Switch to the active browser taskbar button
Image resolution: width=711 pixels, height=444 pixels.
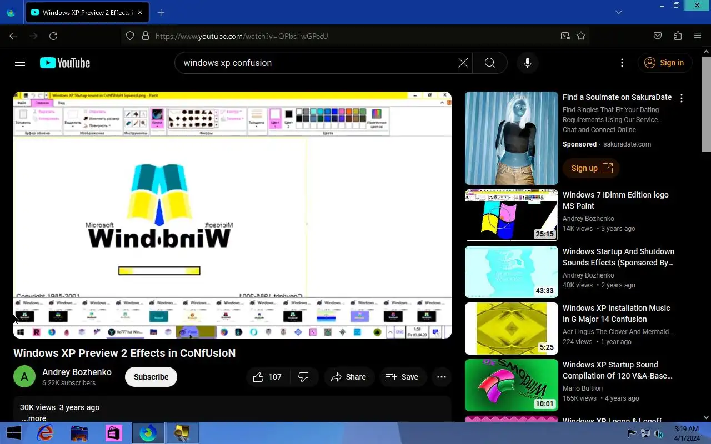tap(148, 433)
